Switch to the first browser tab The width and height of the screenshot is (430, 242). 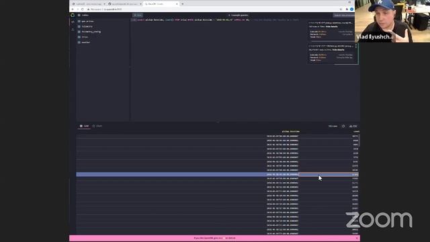(x=89, y=4)
